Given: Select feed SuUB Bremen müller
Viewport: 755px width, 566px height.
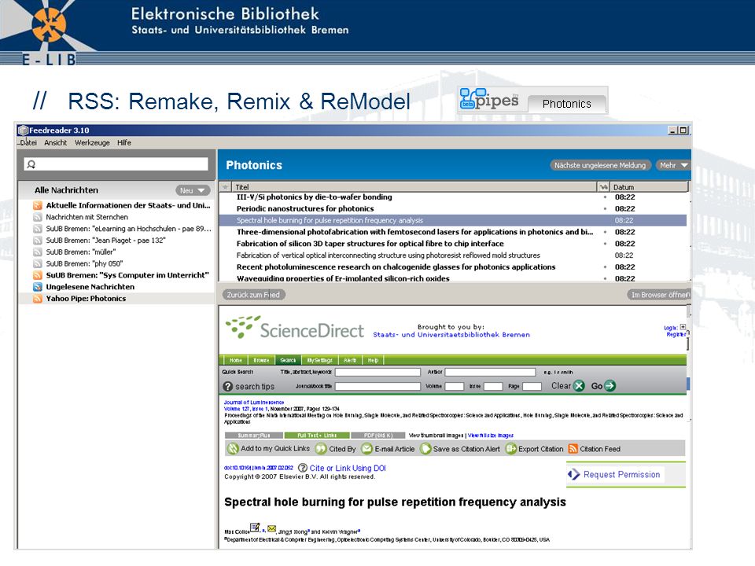Looking at the screenshot, I should coord(80,252).
